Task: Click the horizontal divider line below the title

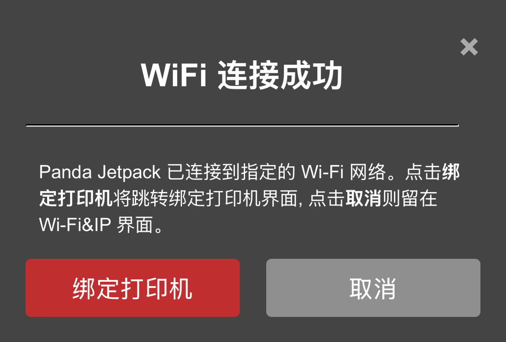Action: (x=242, y=125)
